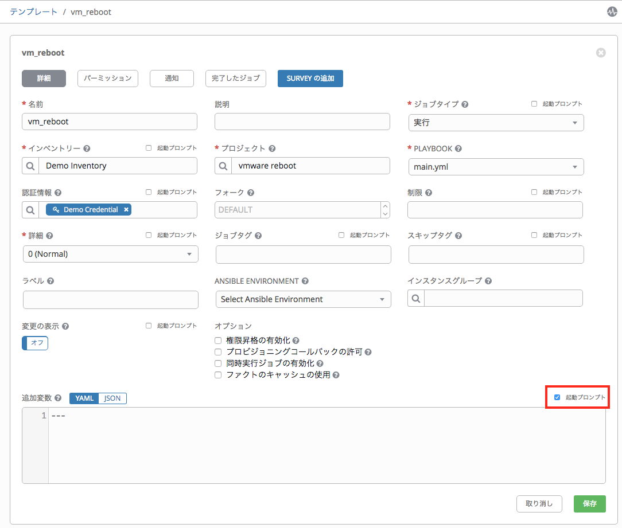This screenshot has width=622, height=528.
Task: Open the verbosity 0 (Normal) dropdown
Action: 111,254
